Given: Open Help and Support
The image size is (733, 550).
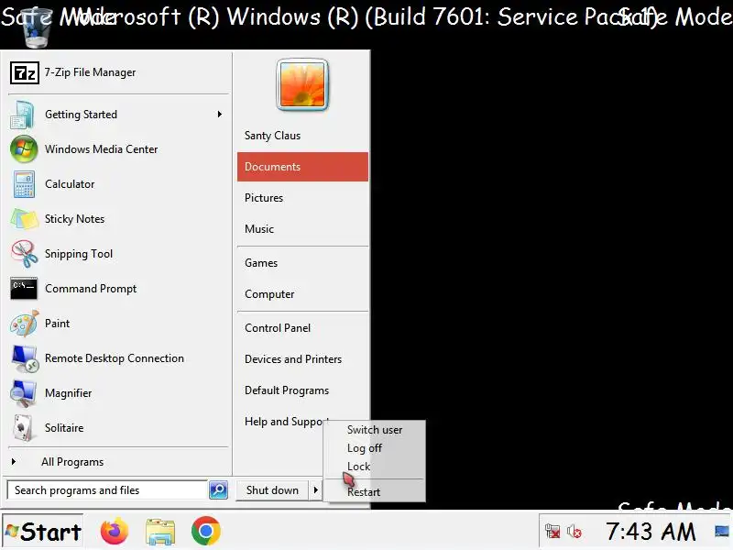Looking at the screenshot, I should pyautogui.click(x=286, y=422).
